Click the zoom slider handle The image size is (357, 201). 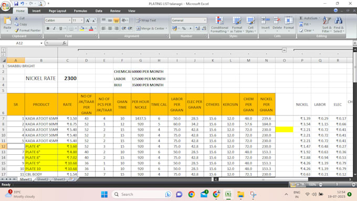point(337,185)
